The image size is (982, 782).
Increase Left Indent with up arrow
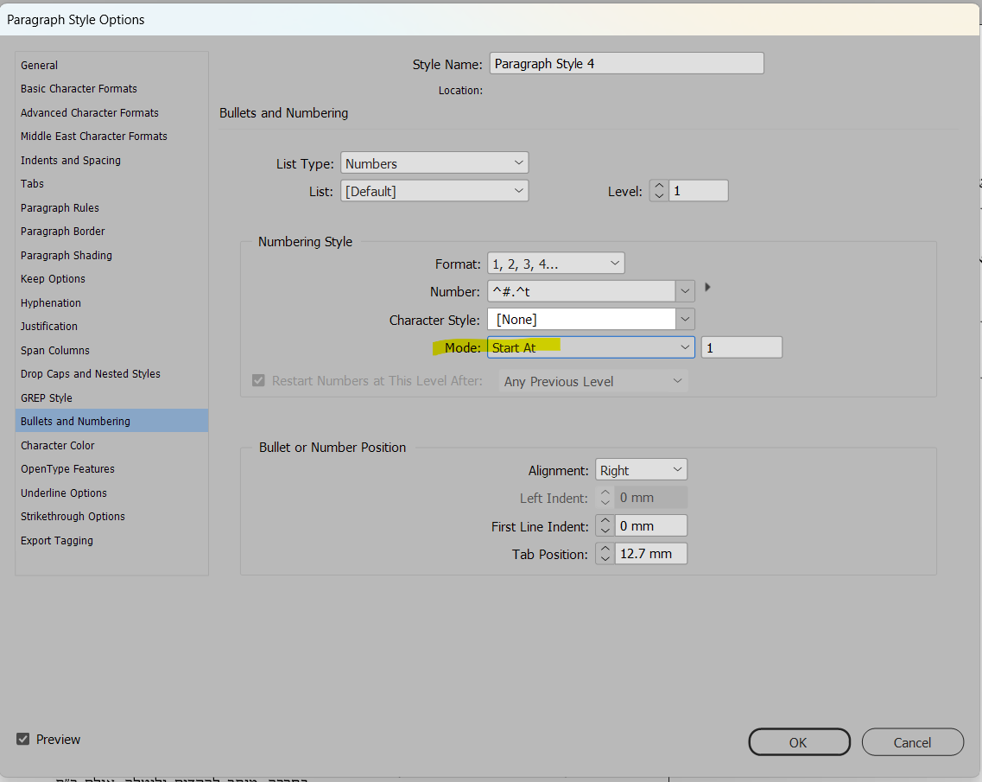click(x=605, y=493)
